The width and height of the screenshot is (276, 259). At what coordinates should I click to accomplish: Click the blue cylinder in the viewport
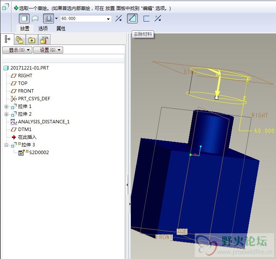coord(211,132)
